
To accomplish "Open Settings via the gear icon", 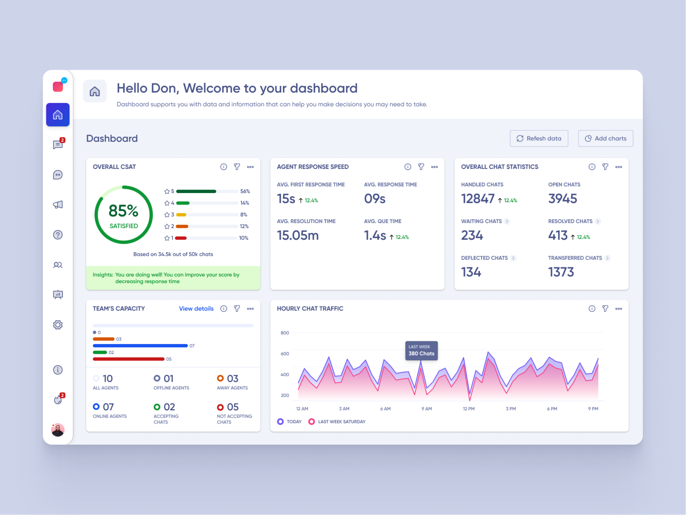I will tap(58, 325).
